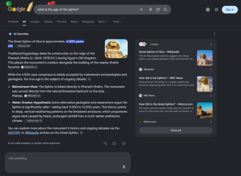This screenshot has width=241, height=176.
Task: Switch to the Images tab
Action: (35, 22)
